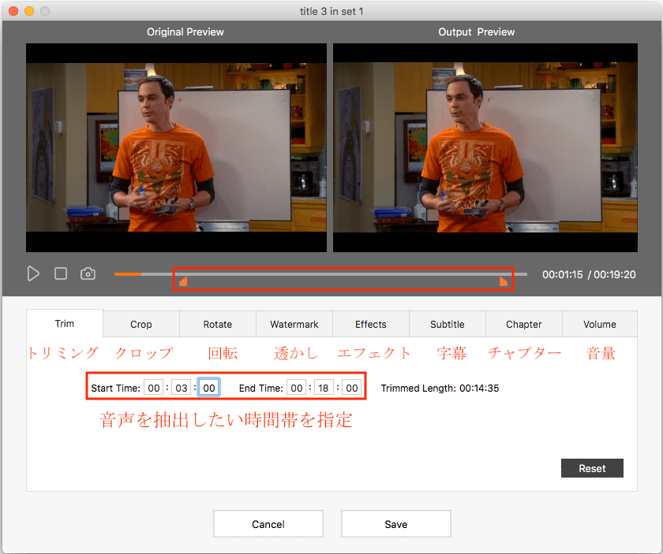Click the 'End Time:' label

[x=261, y=388]
